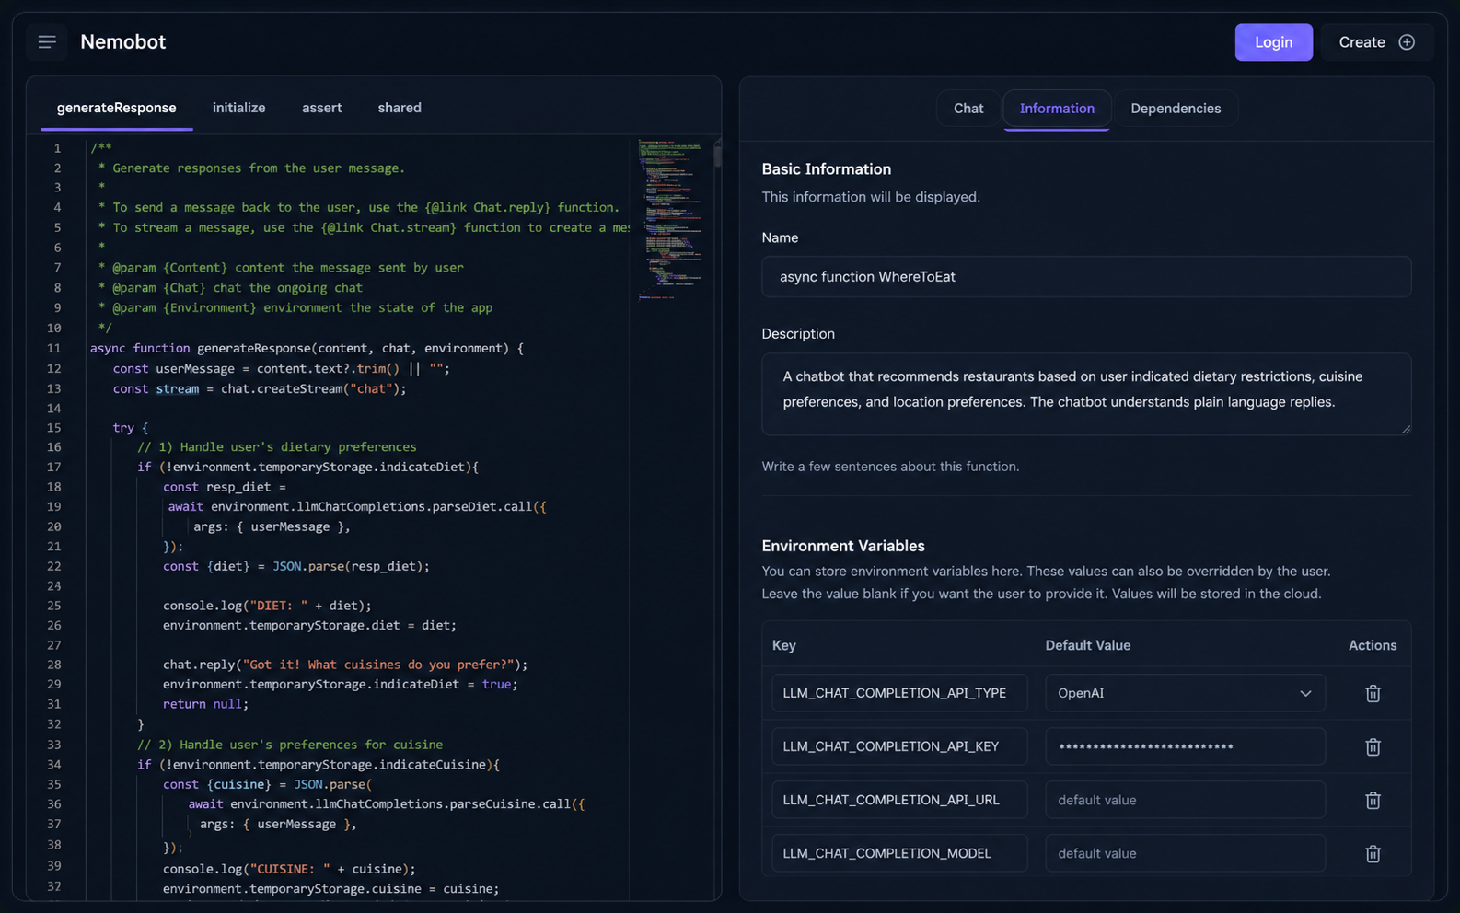1460x913 pixels.
Task: Edit the Name field WhereToEat
Action: [x=1086, y=276]
